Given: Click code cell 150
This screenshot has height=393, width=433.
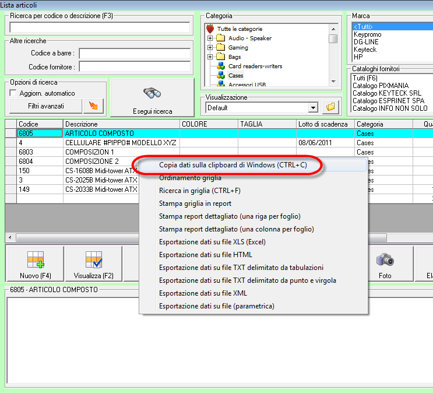Looking at the screenshot, I should pyautogui.click(x=40, y=171).
